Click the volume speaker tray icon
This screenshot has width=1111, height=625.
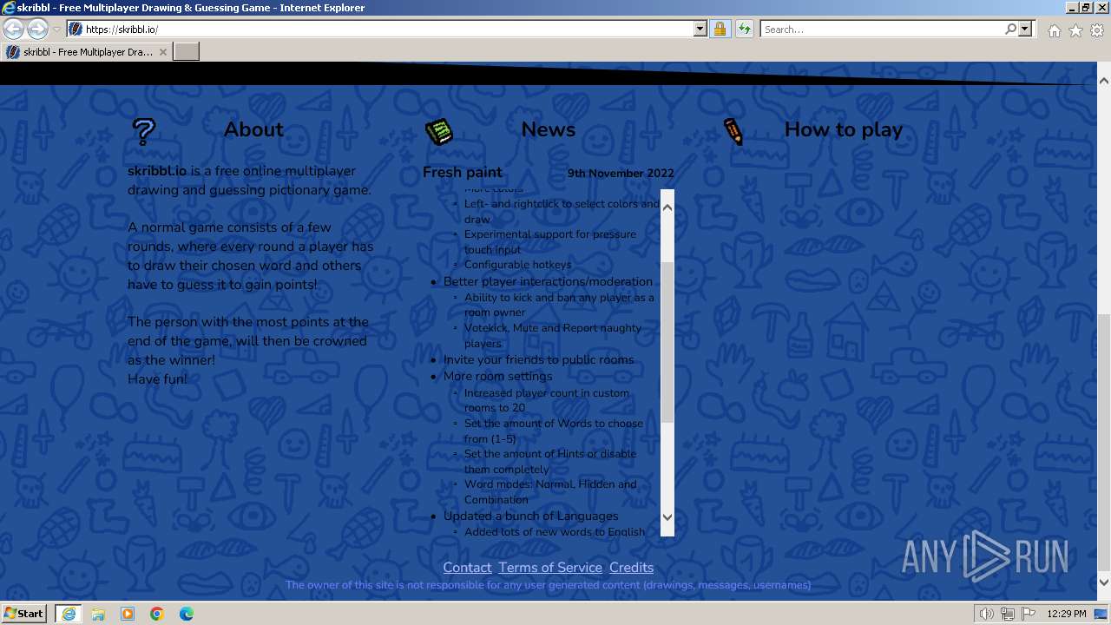(986, 614)
